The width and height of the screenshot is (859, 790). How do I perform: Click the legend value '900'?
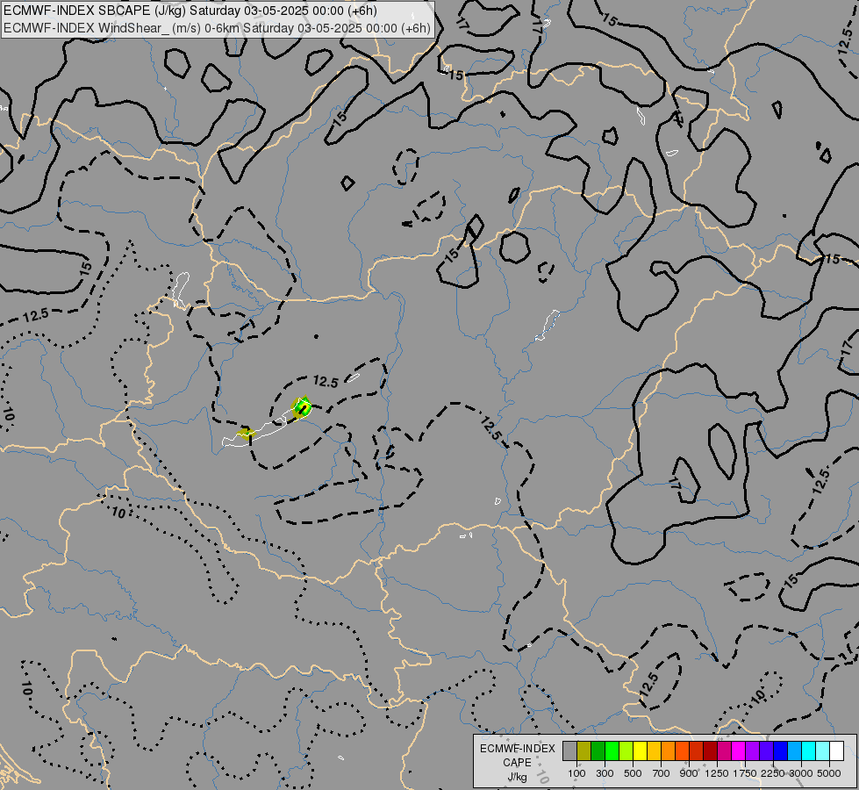click(689, 773)
